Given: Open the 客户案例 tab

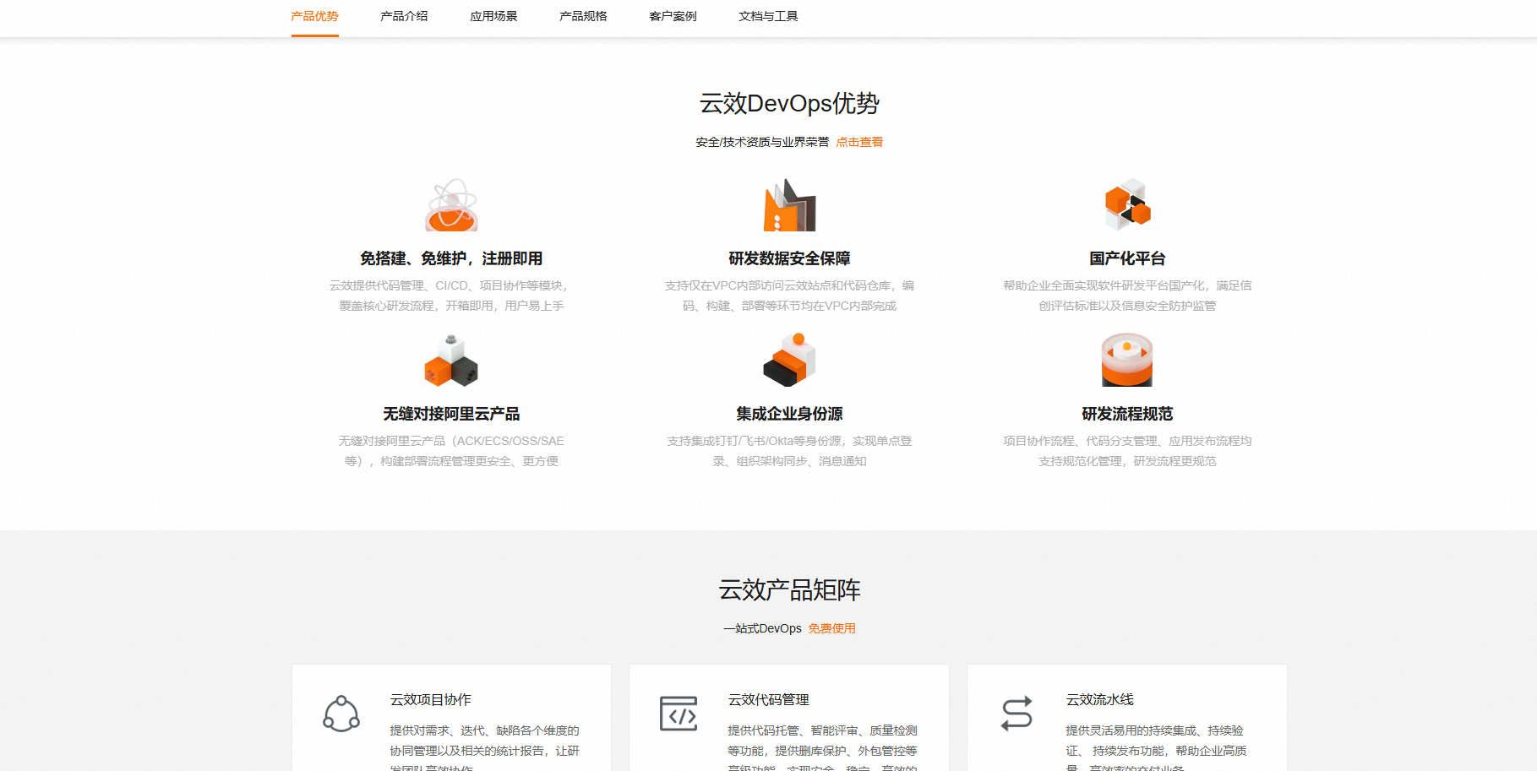Looking at the screenshot, I should click(x=673, y=16).
